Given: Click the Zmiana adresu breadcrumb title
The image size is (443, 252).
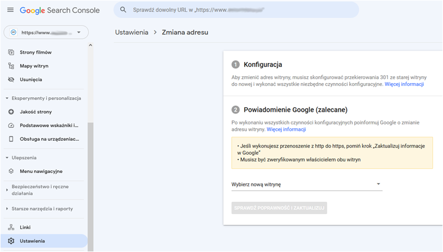Looking at the screenshot, I should tap(185, 32).
